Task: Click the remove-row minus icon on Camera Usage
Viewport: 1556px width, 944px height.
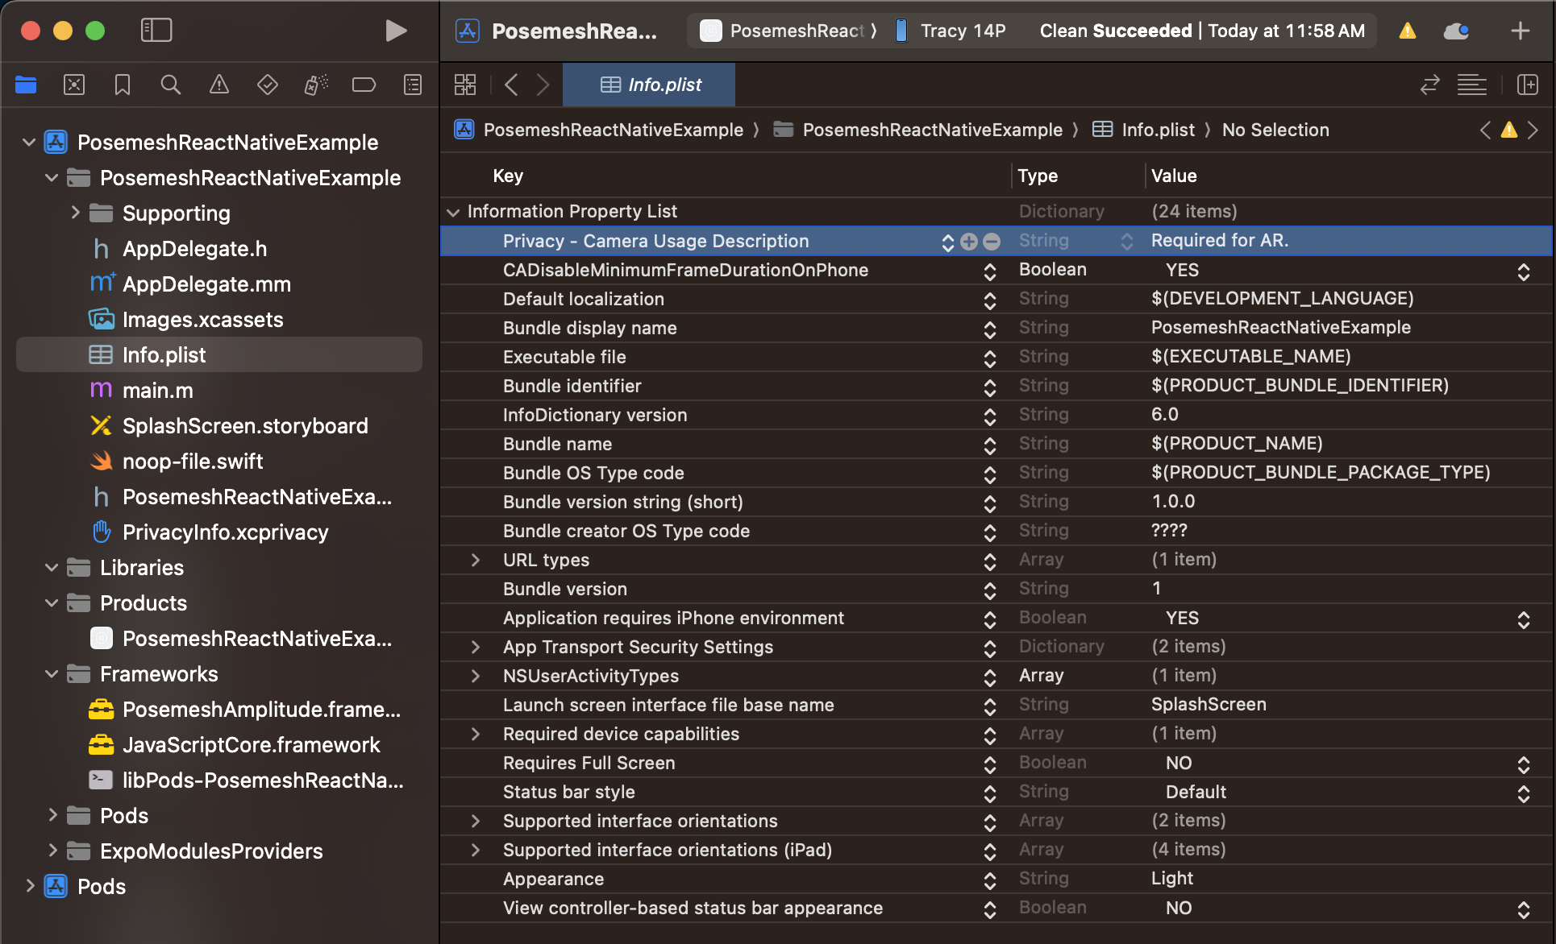Action: pyautogui.click(x=992, y=241)
